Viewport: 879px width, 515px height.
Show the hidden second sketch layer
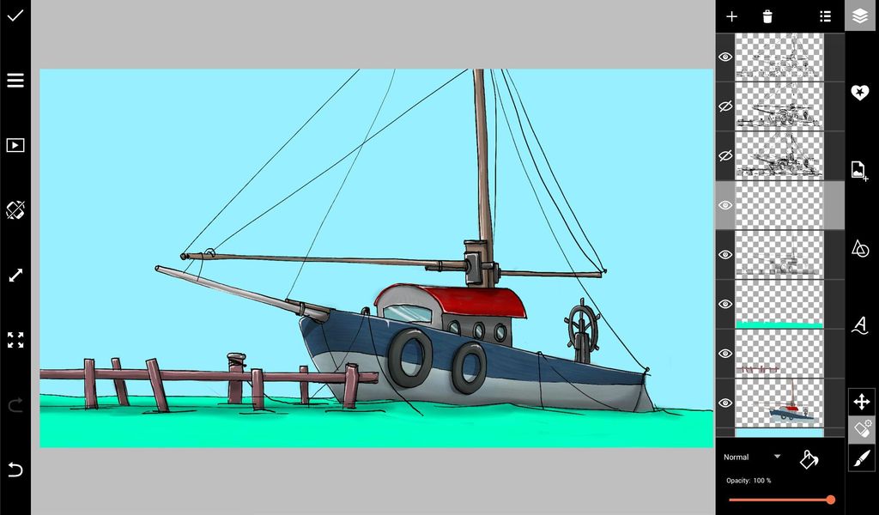[725, 106]
